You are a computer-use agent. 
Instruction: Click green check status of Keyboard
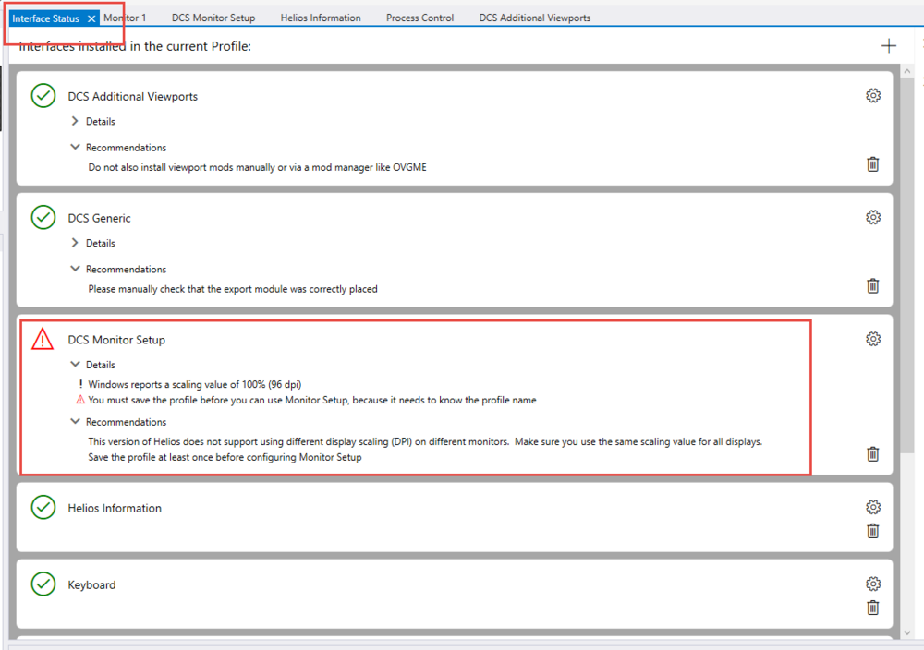click(43, 584)
